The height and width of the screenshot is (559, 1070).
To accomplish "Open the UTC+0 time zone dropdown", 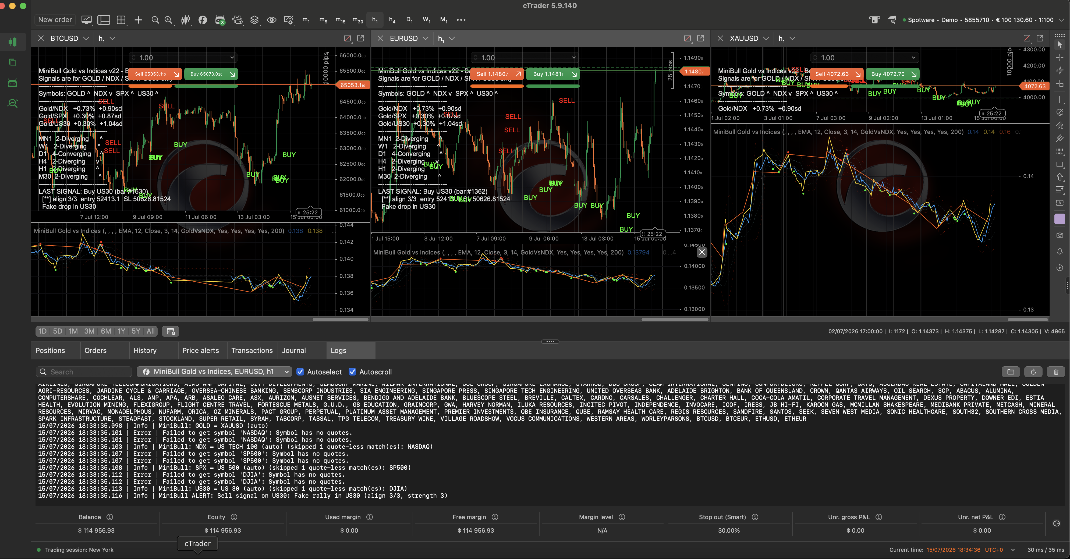I will 1013,550.
